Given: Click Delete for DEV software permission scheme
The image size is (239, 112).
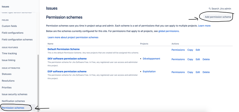Looking at the screenshot, I should (x=206, y=59).
